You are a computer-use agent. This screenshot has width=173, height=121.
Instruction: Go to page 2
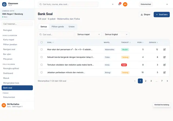[146, 81]
